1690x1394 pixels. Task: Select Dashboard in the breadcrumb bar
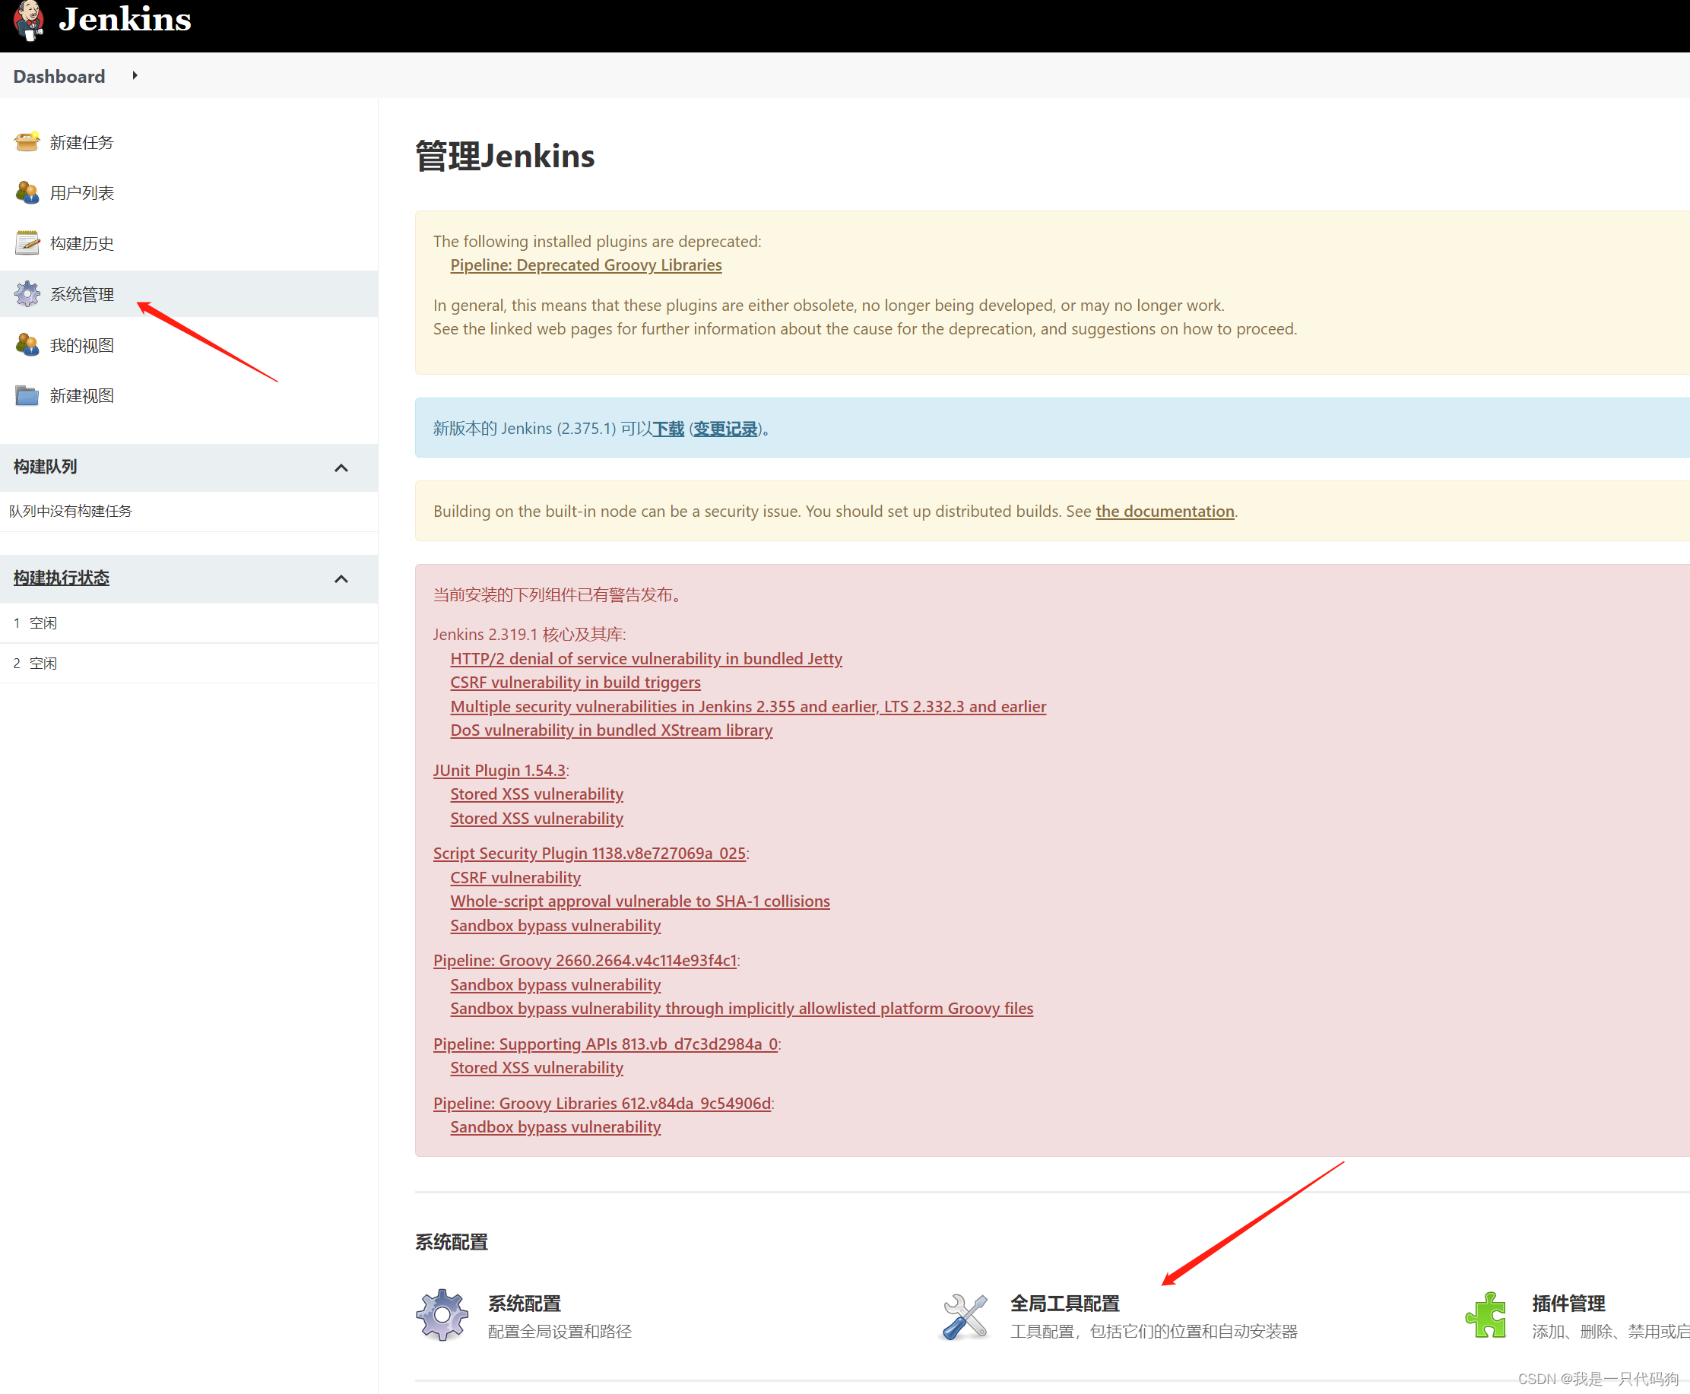pyautogui.click(x=58, y=75)
